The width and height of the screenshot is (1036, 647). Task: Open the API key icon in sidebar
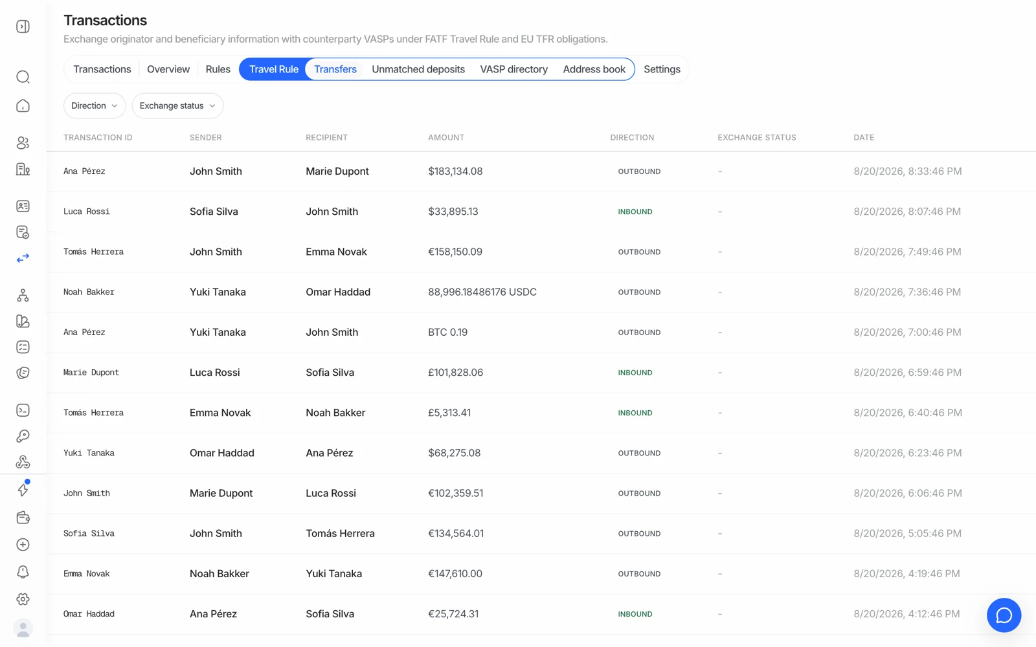23,436
